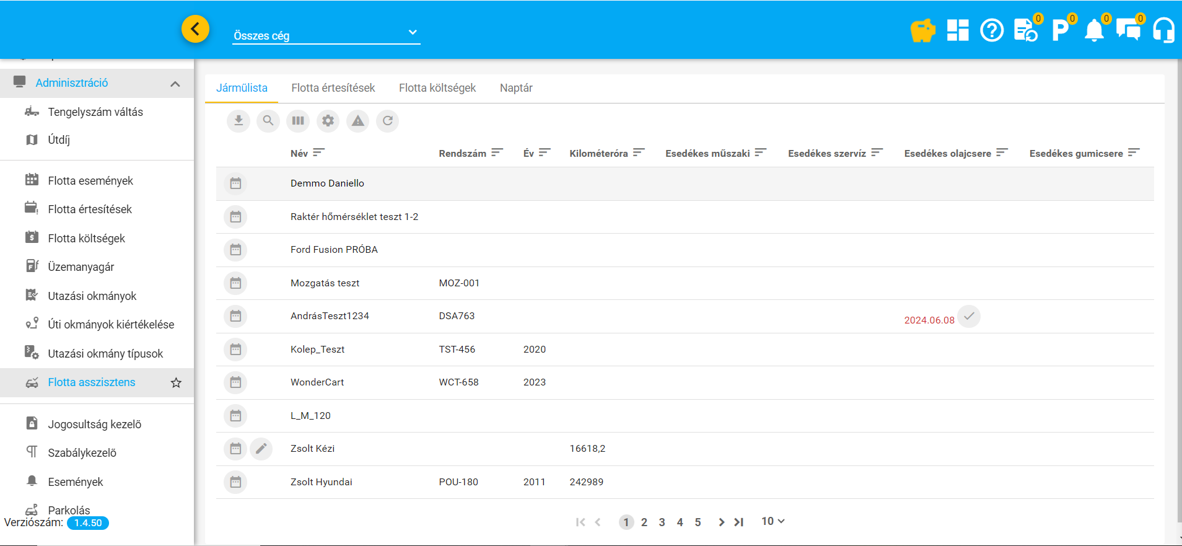The width and height of the screenshot is (1182, 546).
Task: Click the warning triangle toolbar icon
Action: [x=357, y=121]
